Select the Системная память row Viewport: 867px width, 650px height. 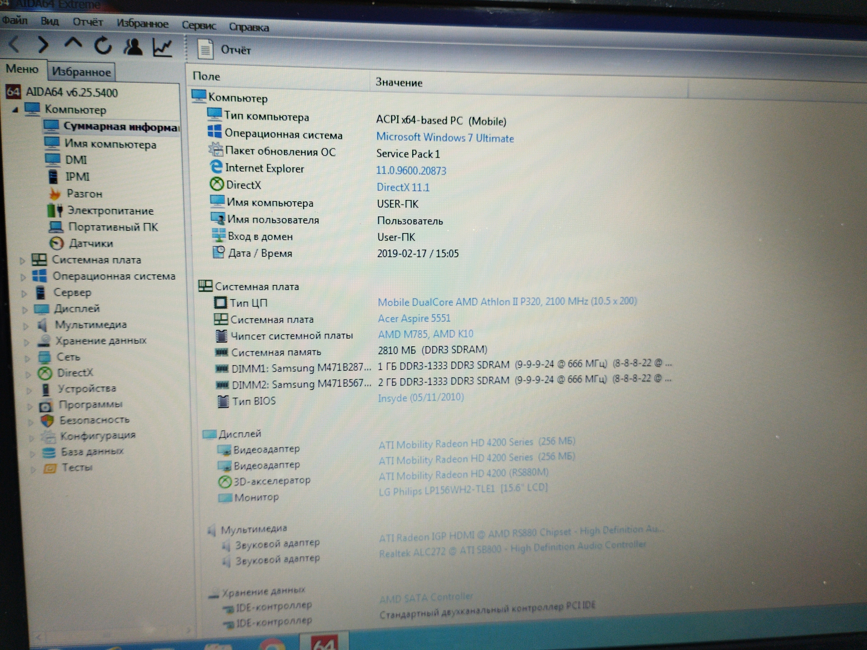(351, 351)
